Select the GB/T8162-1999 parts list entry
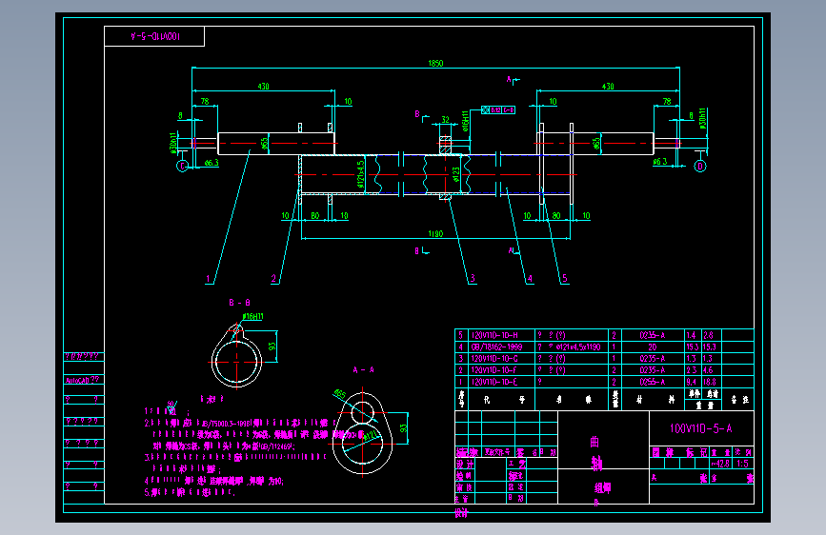Viewport: 826px width, 535px height. pos(496,347)
